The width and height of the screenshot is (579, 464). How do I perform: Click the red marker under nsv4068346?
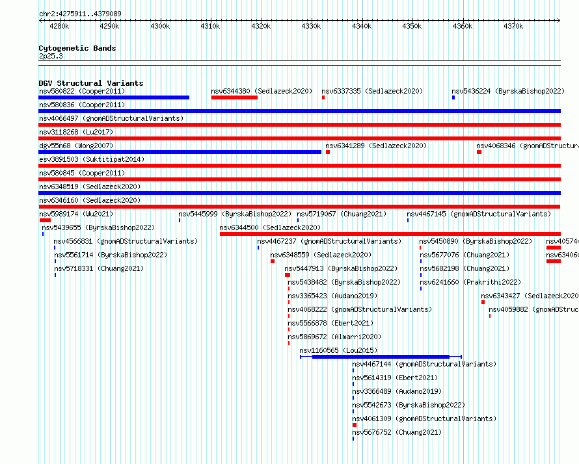pyautogui.click(x=479, y=152)
